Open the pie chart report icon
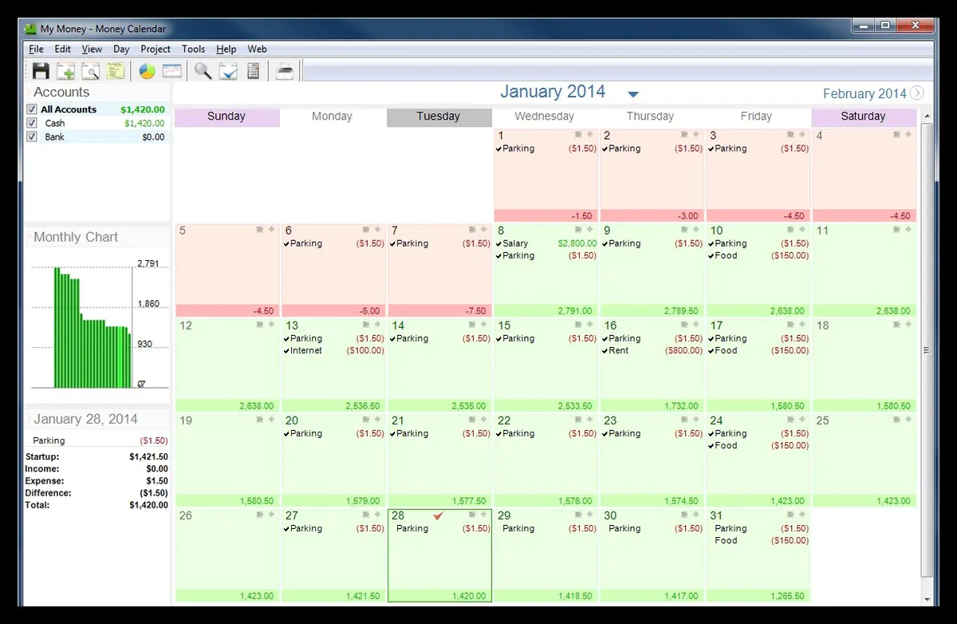Image resolution: width=957 pixels, height=624 pixels. pos(148,71)
